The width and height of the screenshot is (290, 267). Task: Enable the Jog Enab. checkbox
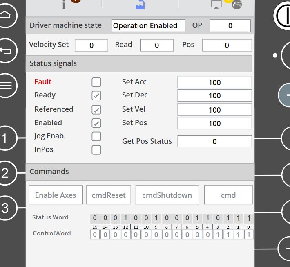point(96,136)
